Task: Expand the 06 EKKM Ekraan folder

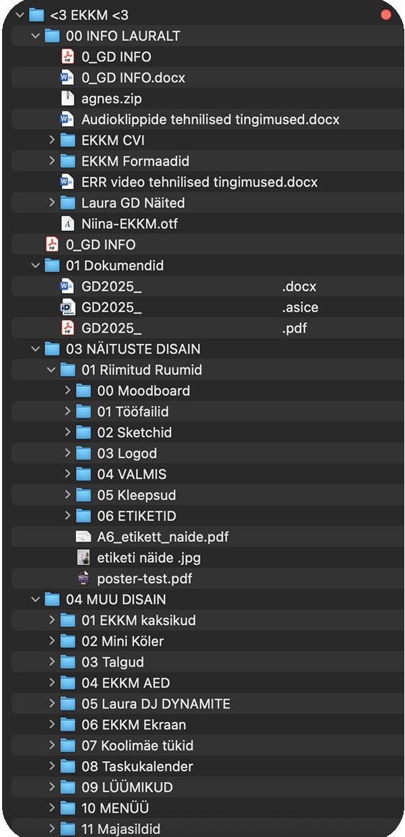Action: pos(52,724)
